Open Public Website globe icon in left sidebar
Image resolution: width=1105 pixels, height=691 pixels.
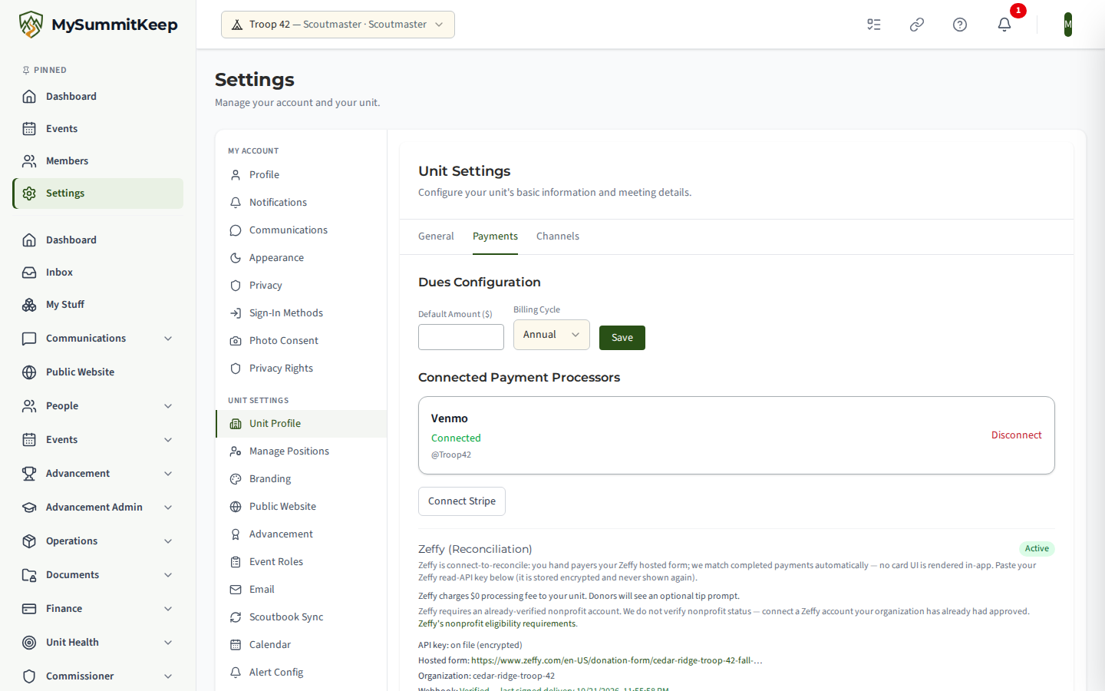tap(29, 372)
